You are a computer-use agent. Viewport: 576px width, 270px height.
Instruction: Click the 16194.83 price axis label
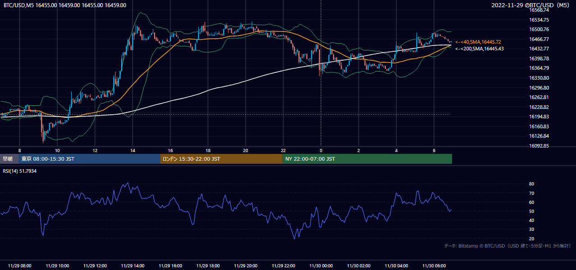click(x=539, y=117)
